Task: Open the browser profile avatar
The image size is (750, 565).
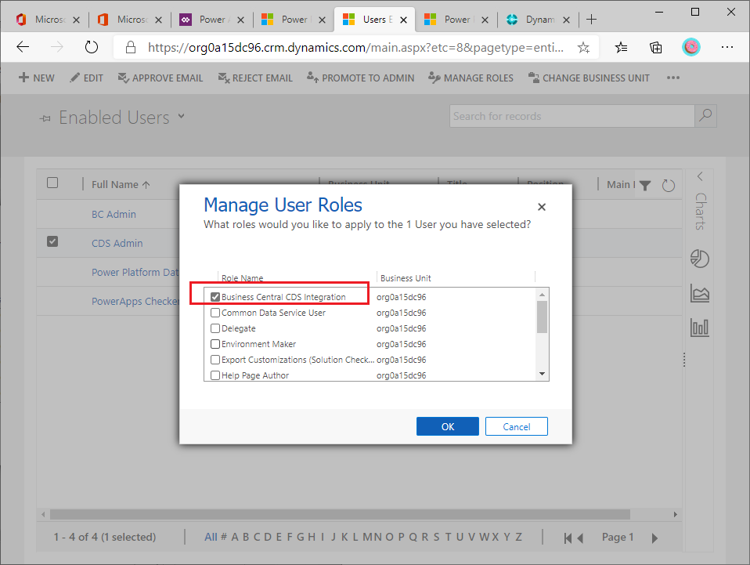Action: click(691, 47)
